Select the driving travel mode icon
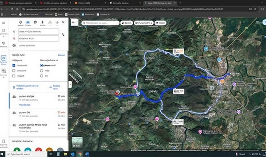Viewport: 266px width, 157px height. pos(28,22)
